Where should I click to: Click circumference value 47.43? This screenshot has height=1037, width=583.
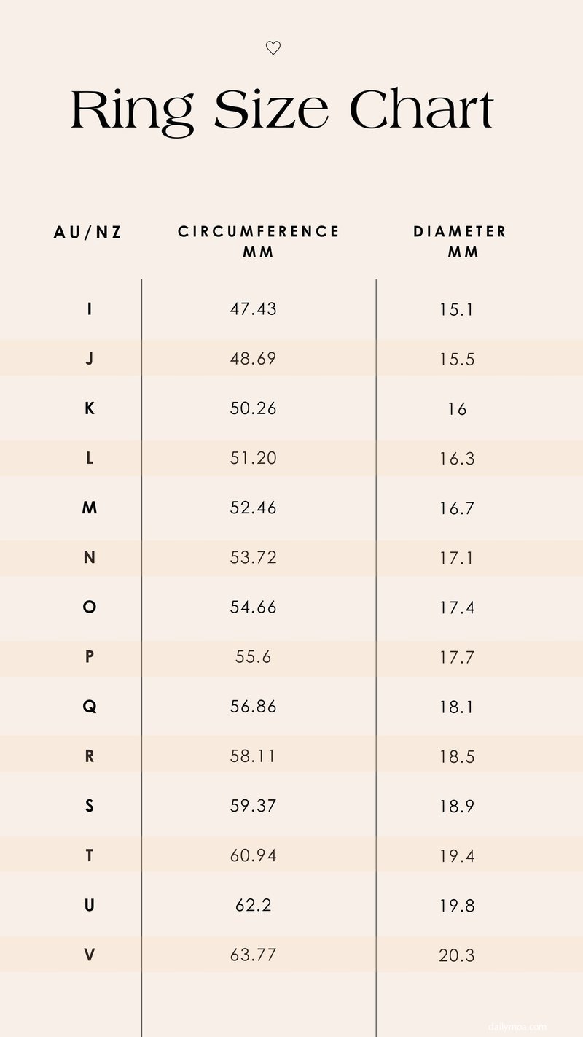254,308
